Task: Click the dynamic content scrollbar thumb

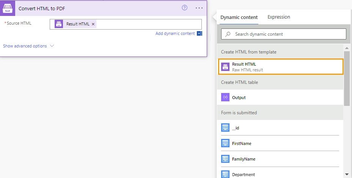Action: click(x=347, y=78)
